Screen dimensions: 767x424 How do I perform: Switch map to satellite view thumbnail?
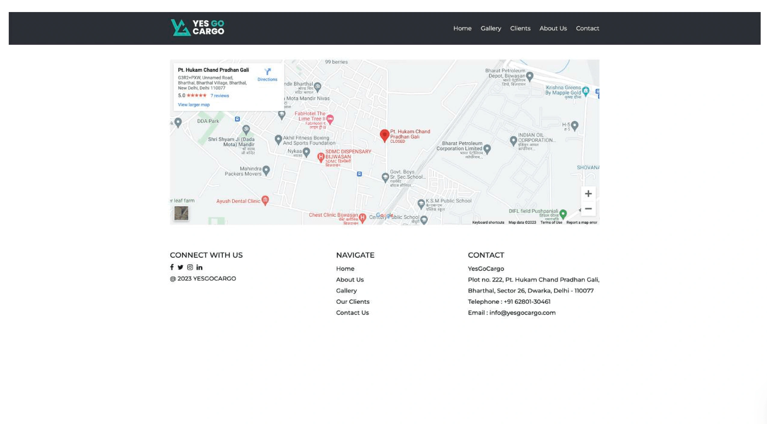tap(181, 213)
